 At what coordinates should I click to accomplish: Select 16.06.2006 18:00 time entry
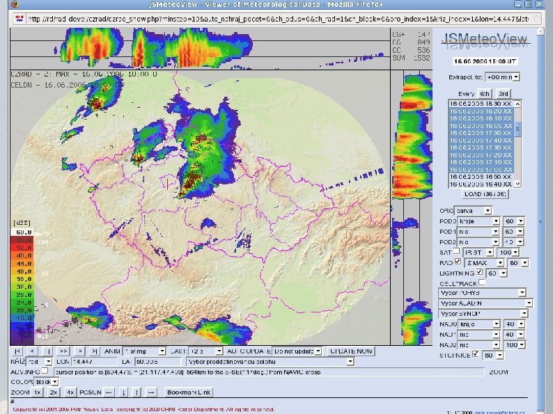coord(481,126)
